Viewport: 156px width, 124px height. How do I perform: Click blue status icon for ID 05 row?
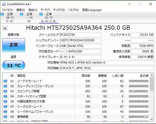coord(5,101)
